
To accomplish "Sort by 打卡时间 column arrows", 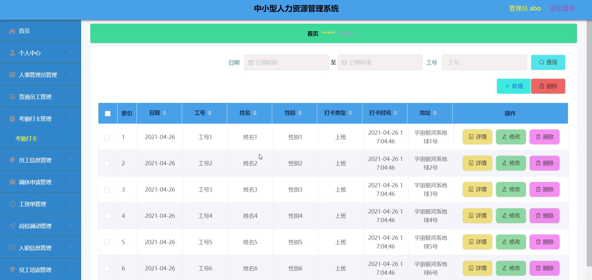I will tap(395, 113).
